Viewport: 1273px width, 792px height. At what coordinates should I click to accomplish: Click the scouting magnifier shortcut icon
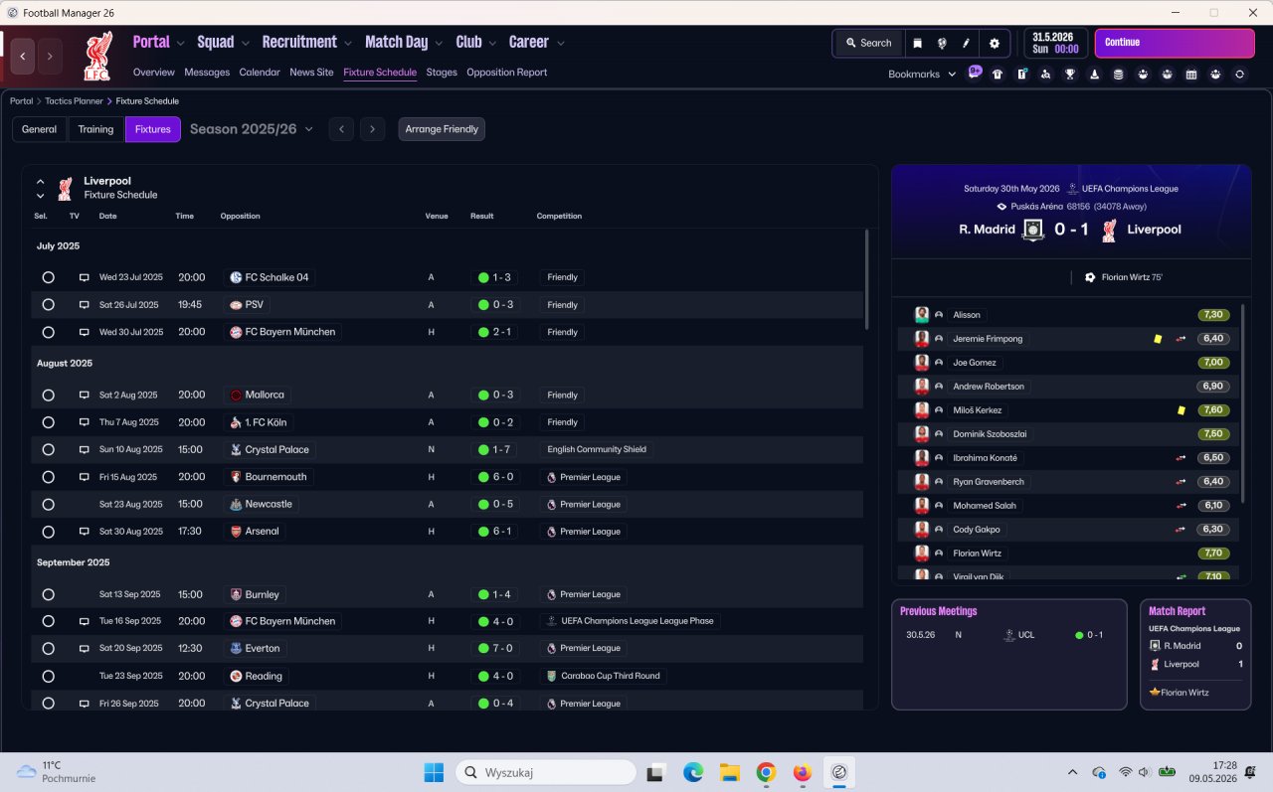[1045, 74]
